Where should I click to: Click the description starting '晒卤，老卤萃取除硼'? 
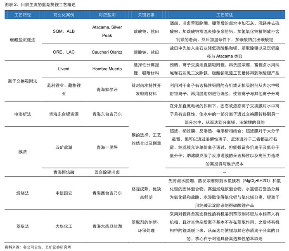[225, 31]
